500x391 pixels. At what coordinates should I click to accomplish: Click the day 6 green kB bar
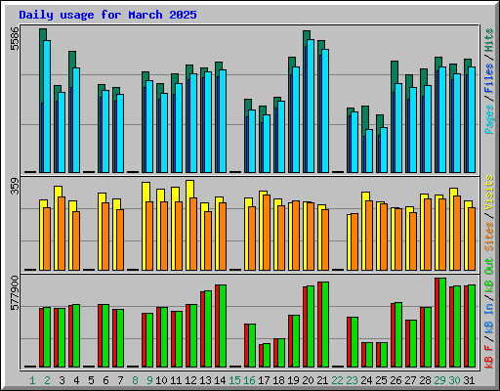(x=105, y=335)
